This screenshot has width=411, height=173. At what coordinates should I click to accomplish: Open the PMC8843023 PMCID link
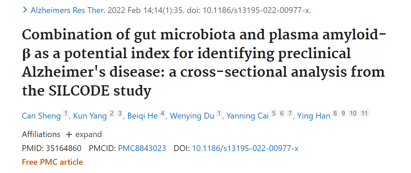click(142, 148)
